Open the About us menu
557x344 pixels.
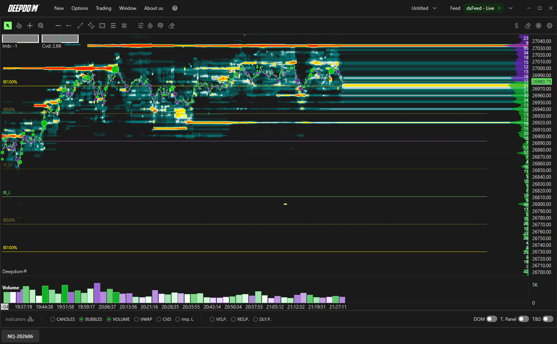point(154,8)
